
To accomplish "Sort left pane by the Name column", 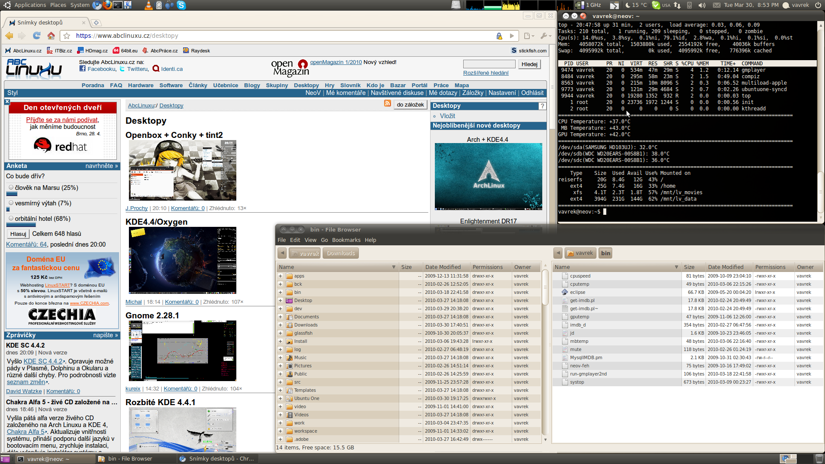I will [337, 267].
